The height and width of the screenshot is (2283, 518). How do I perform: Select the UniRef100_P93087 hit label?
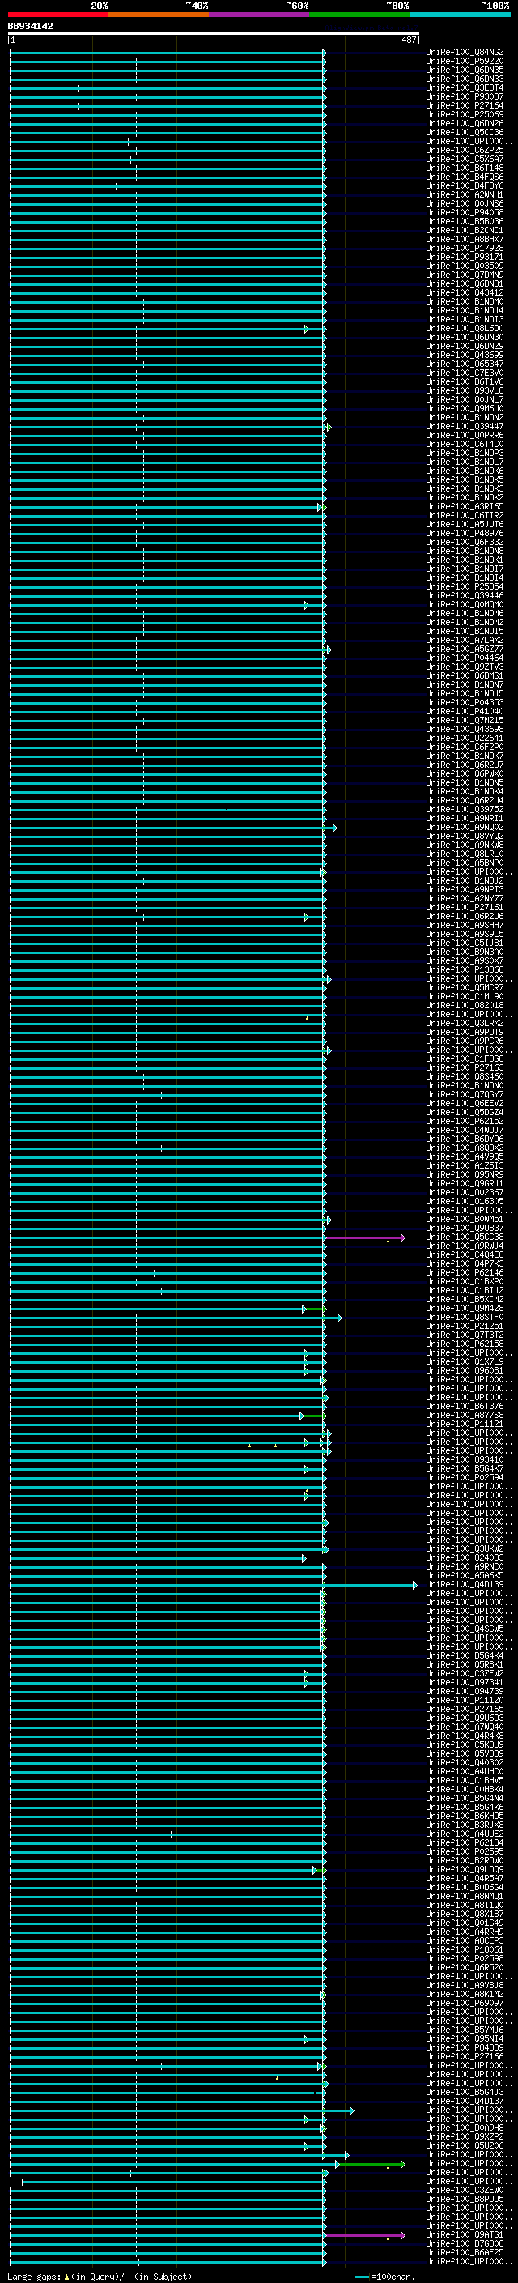pyautogui.click(x=465, y=96)
